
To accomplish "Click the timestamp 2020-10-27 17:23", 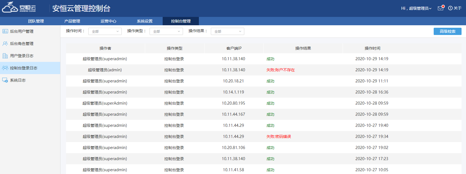I will [x=372, y=159].
